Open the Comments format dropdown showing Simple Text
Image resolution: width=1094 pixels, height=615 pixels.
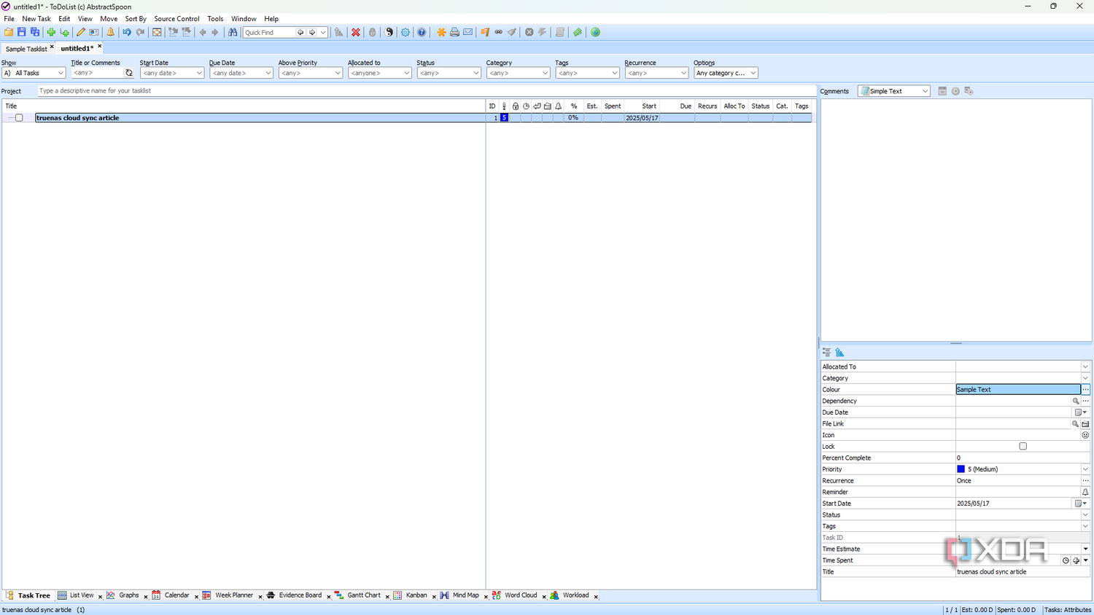pos(893,91)
